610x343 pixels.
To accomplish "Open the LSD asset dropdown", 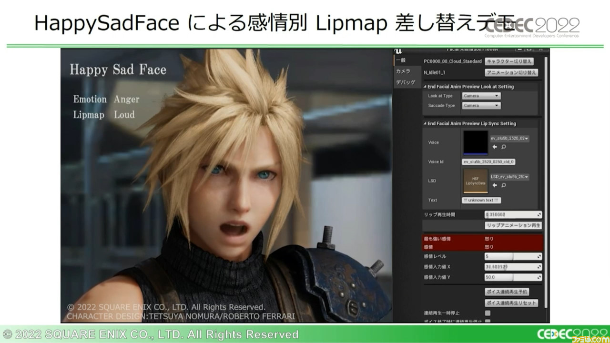I will tap(510, 177).
